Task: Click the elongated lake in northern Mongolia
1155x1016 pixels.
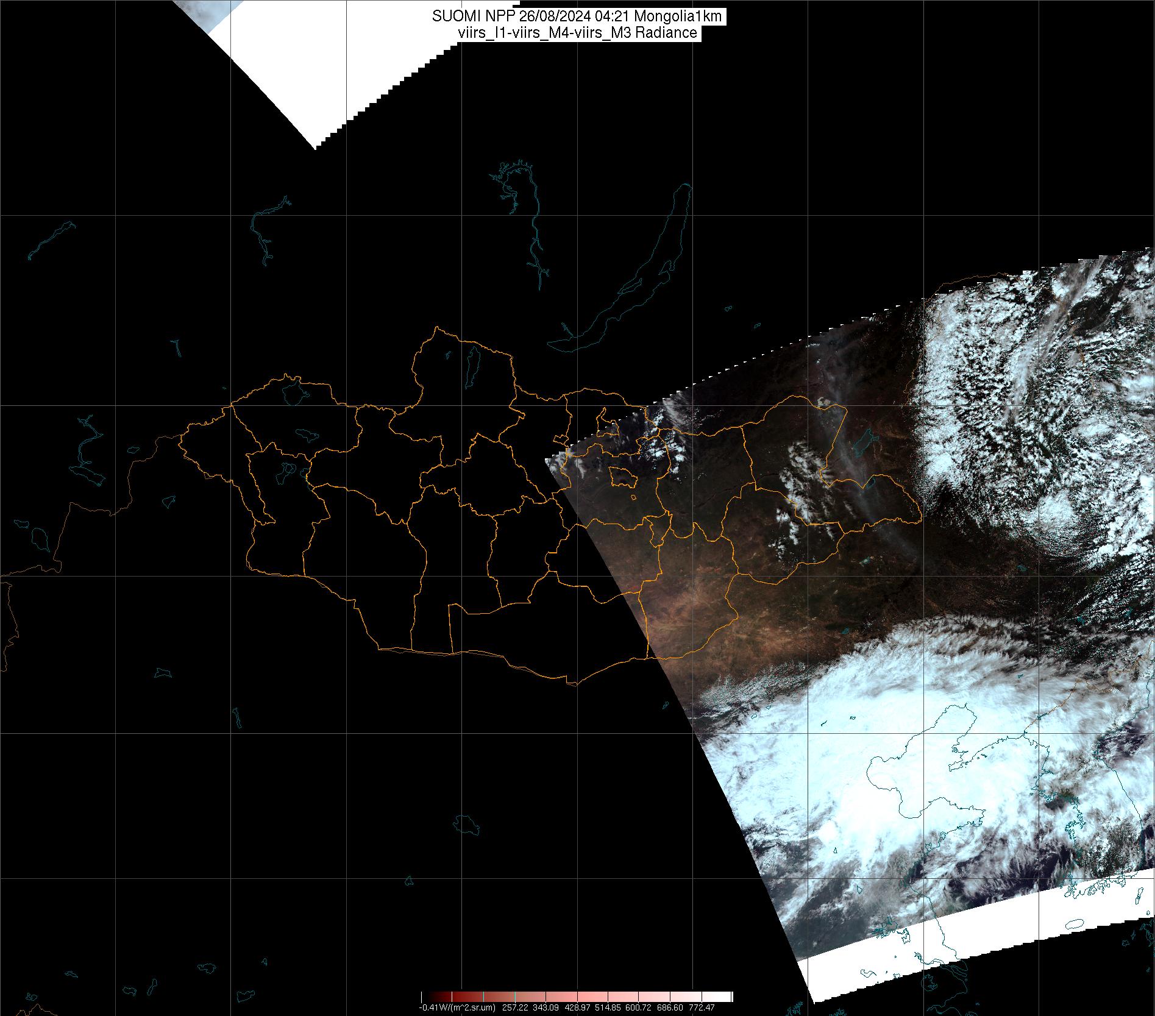Action: coord(472,367)
